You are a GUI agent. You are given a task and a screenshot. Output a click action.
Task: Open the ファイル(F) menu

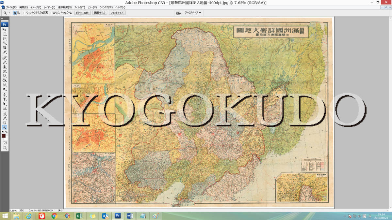pos(11,7)
